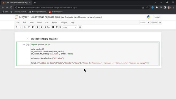This screenshot has width=176, height=99.
Task: Open the Nuevo panel Forma bookmark
Action: point(38,12)
